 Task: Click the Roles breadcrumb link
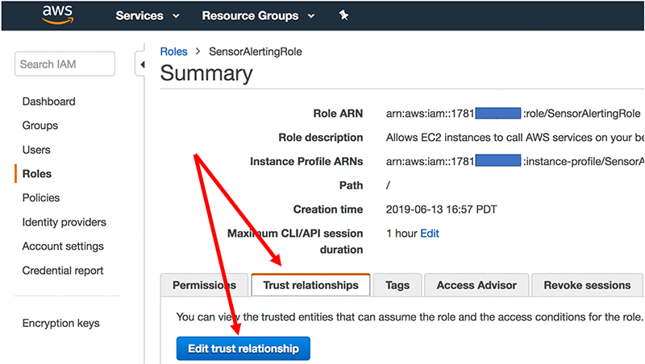(x=173, y=52)
